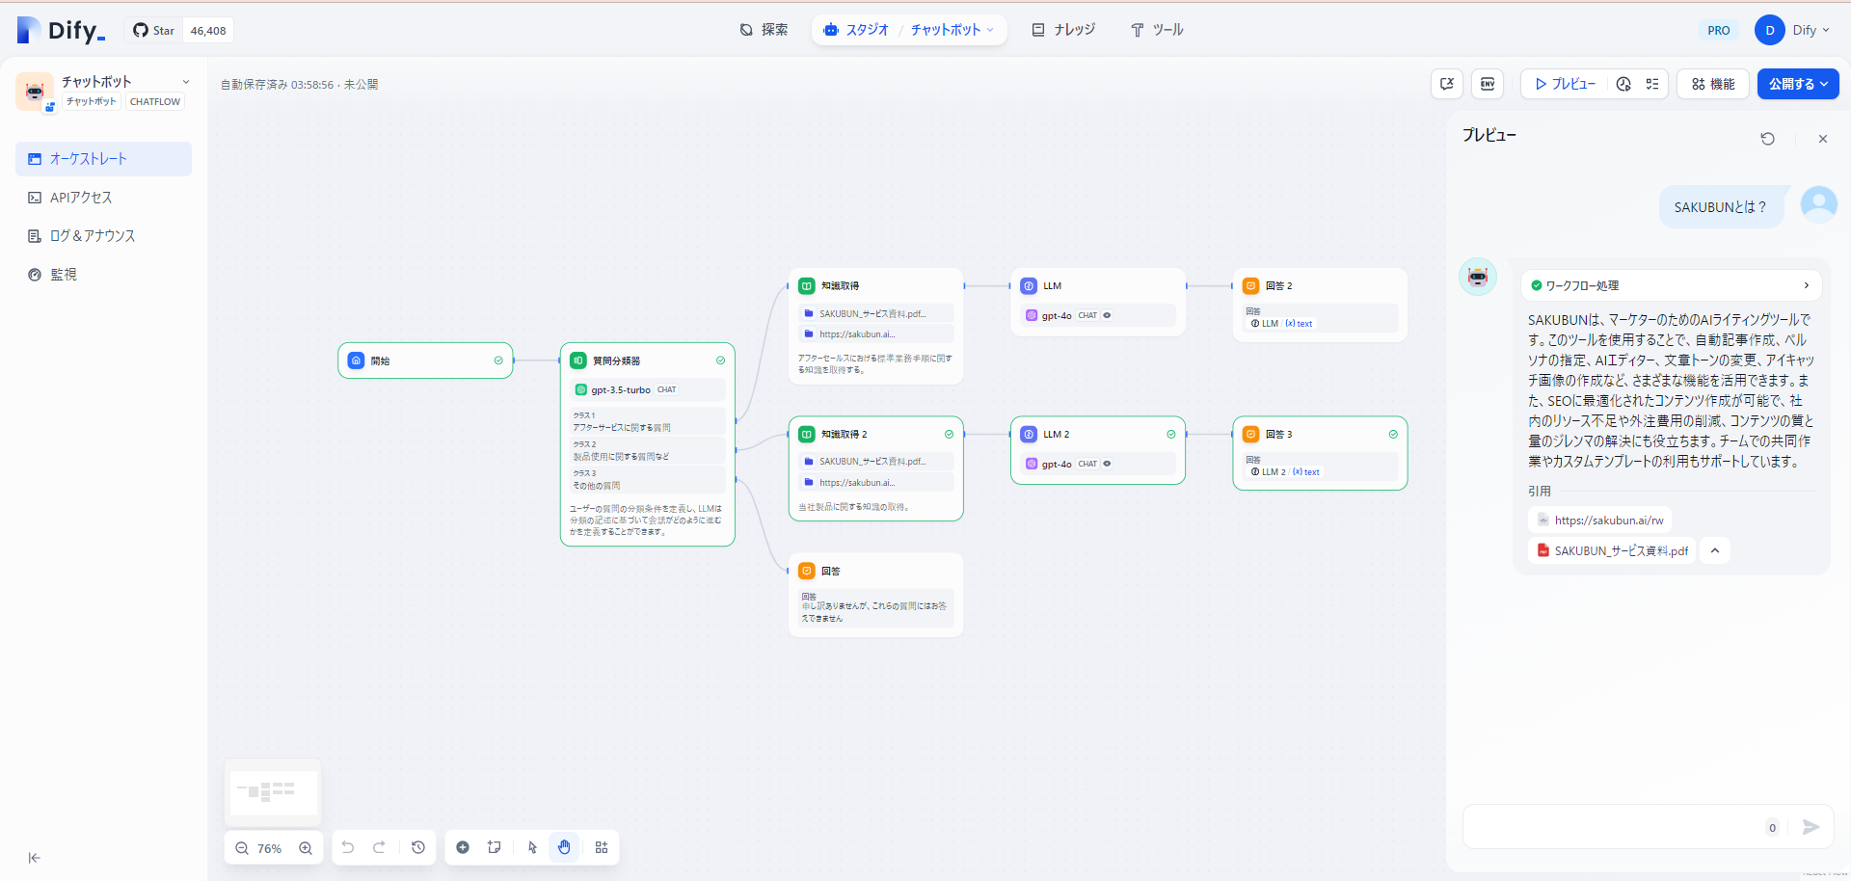The image size is (1851, 881).
Task: Open the version history clock icon
Action: click(417, 847)
